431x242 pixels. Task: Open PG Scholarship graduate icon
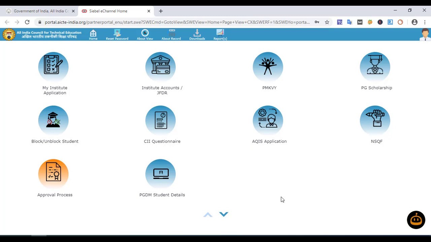(375, 67)
